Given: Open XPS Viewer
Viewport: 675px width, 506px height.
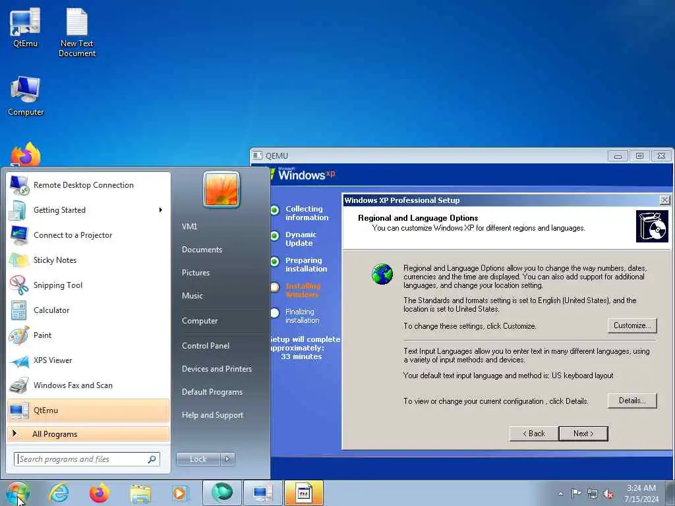Looking at the screenshot, I should (x=88, y=360).
